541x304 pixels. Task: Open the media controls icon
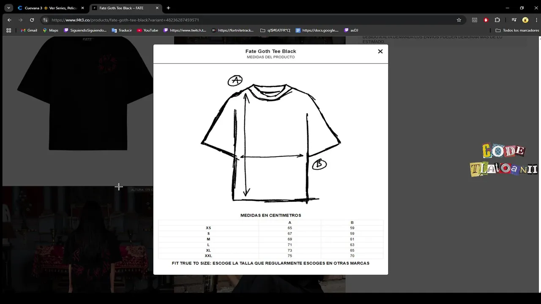click(514, 20)
